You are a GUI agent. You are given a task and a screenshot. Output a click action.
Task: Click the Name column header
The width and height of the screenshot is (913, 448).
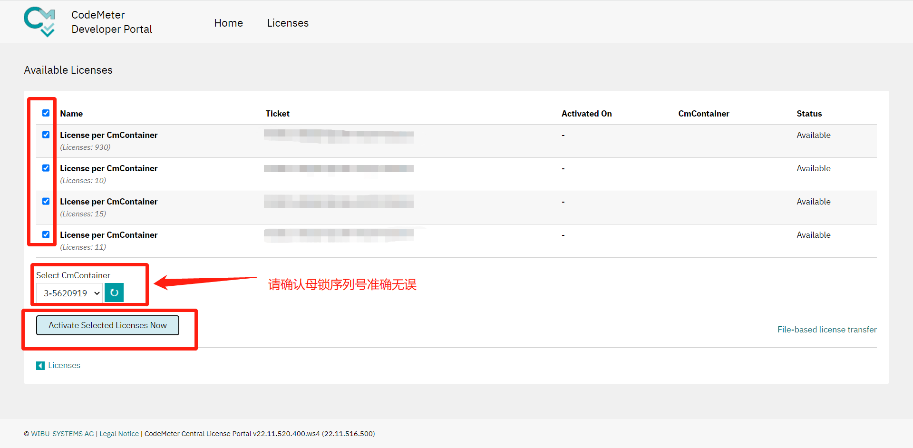(x=71, y=114)
